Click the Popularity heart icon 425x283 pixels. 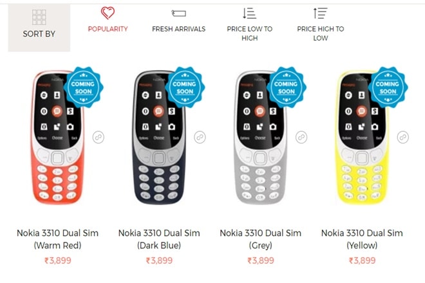point(108,13)
